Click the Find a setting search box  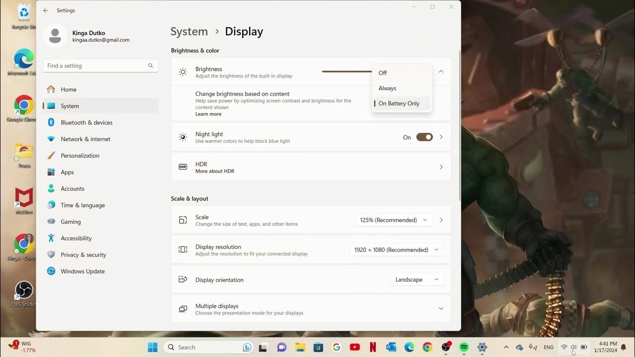tap(100, 65)
